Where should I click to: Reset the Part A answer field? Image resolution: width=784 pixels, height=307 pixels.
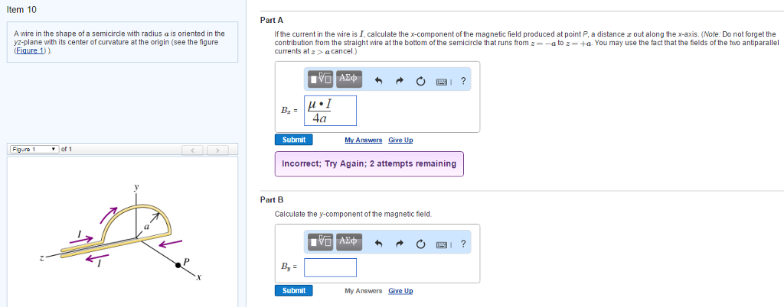(421, 79)
